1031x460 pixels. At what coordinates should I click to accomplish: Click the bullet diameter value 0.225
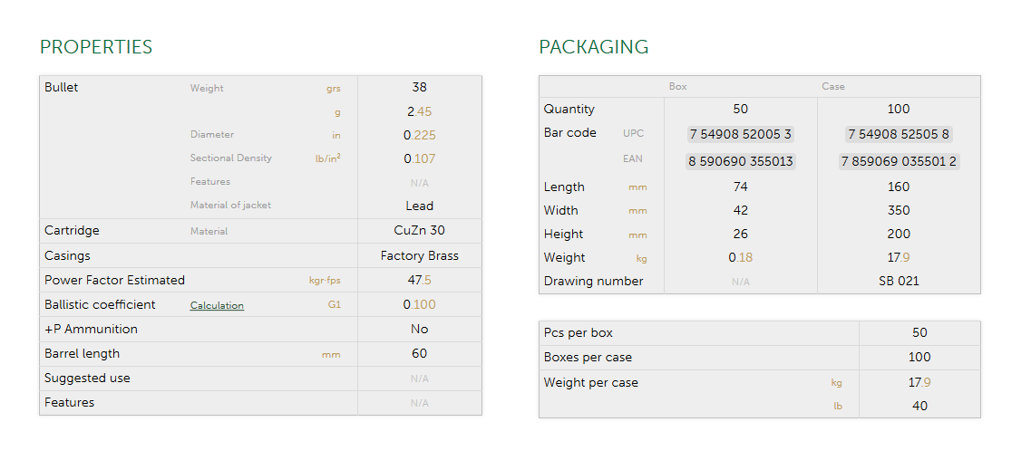419,135
